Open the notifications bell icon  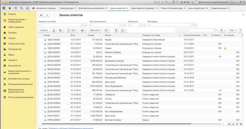tap(28, 8)
